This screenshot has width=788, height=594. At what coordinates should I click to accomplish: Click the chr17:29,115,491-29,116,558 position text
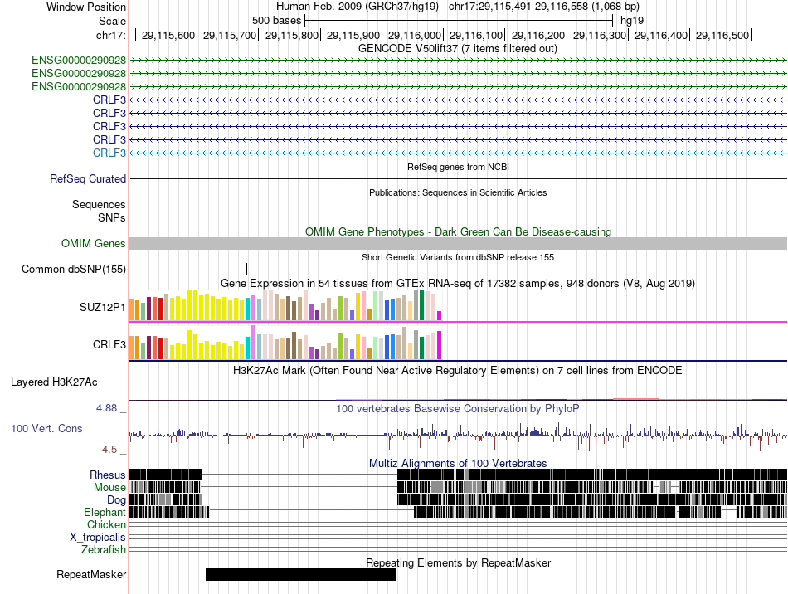coord(544,7)
